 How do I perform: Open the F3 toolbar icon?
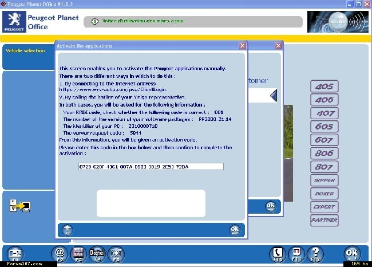(78, 254)
